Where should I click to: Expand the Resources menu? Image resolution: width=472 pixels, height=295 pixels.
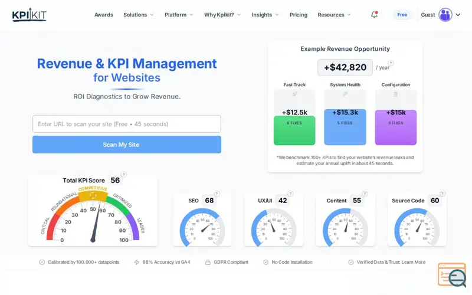pos(334,15)
